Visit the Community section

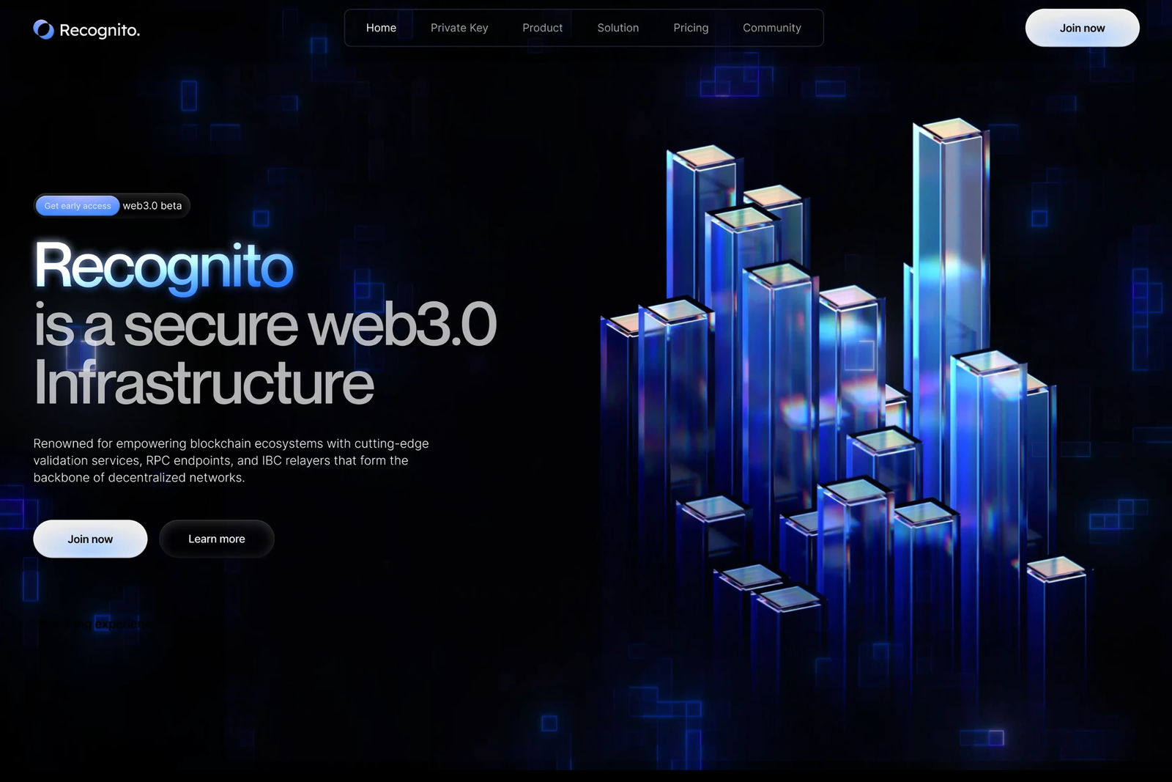click(x=771, y=28)
